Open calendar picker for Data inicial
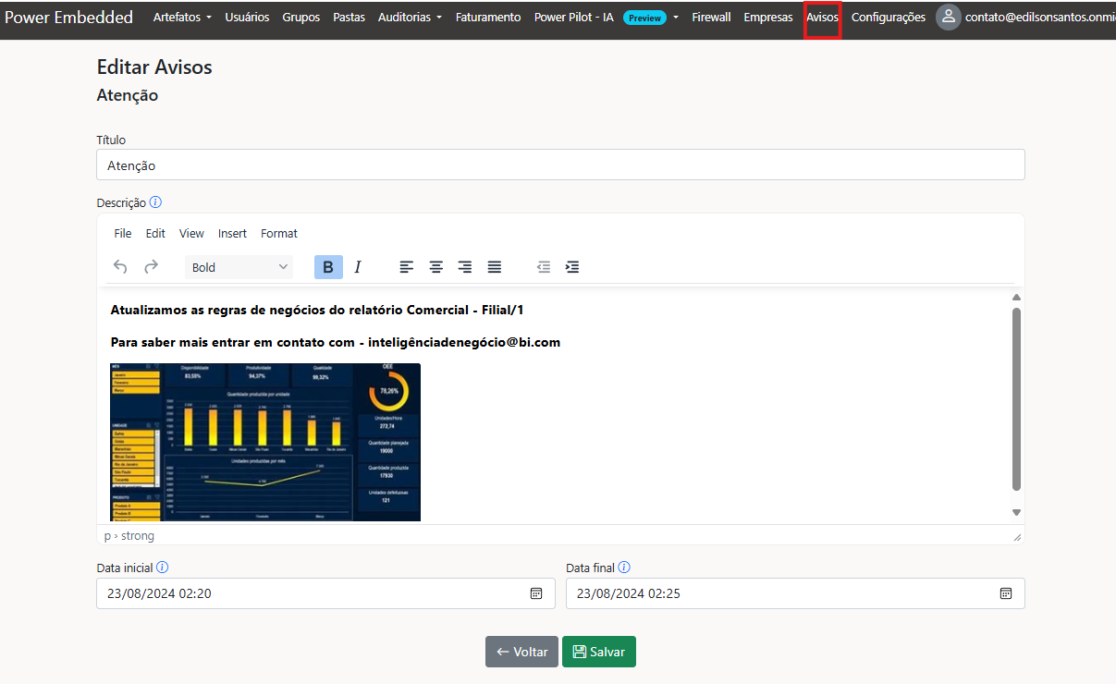This screenshot has height=684, width=1116. 535,593
